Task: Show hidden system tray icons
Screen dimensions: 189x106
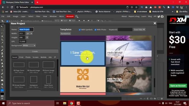Action: tap(159, 103)
